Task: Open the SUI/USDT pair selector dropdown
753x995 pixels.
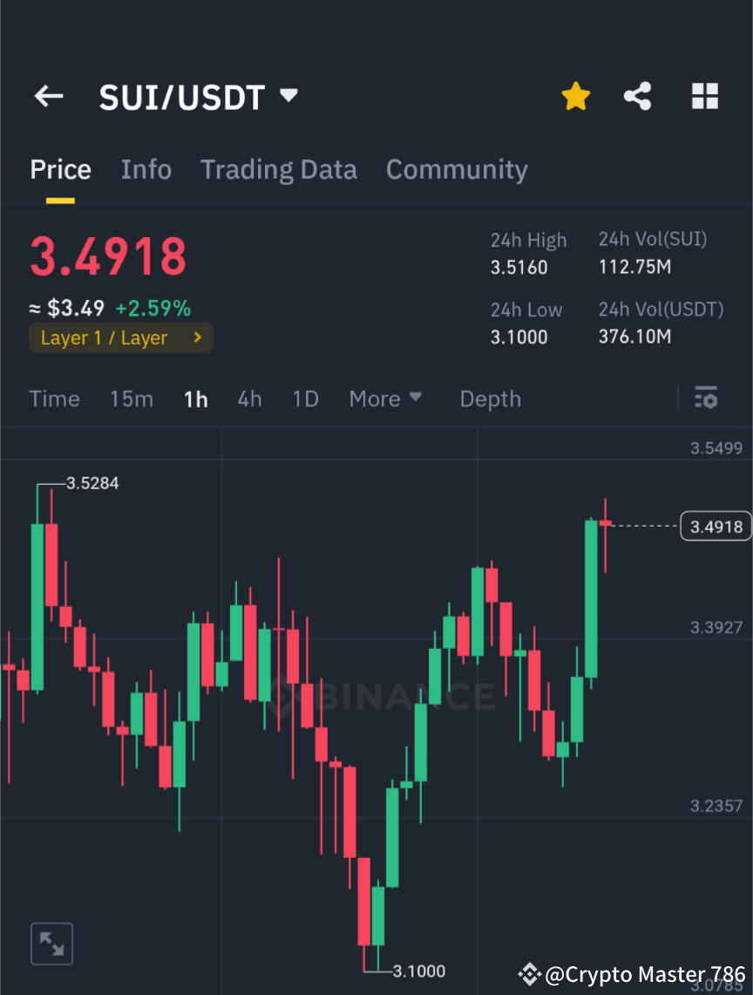Action: [288, 97]
